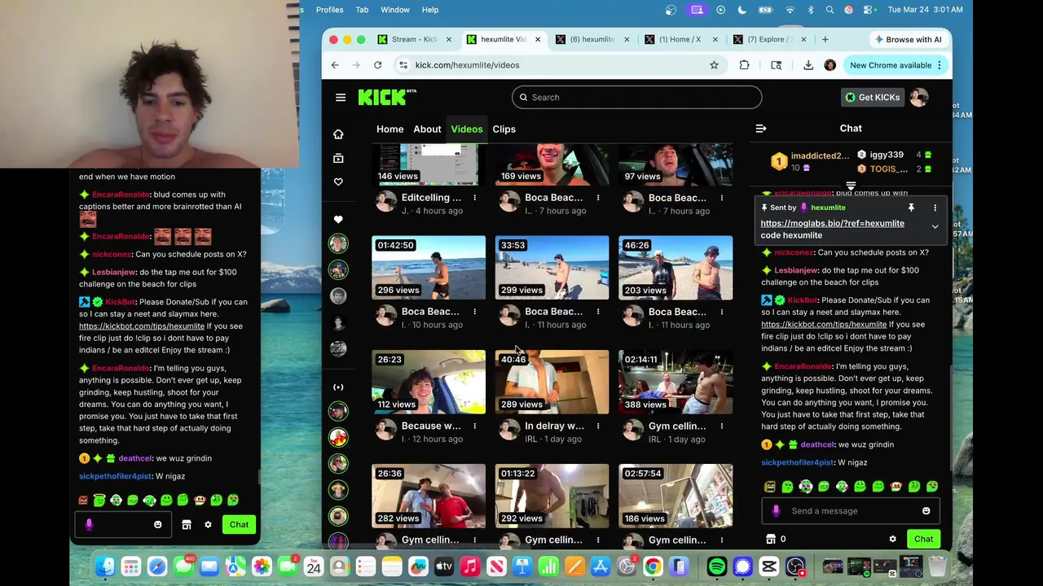This screenshot has width=1043, height=586.
Task: Click the green Chat button in the browser
Action: (x=923, y=539)
